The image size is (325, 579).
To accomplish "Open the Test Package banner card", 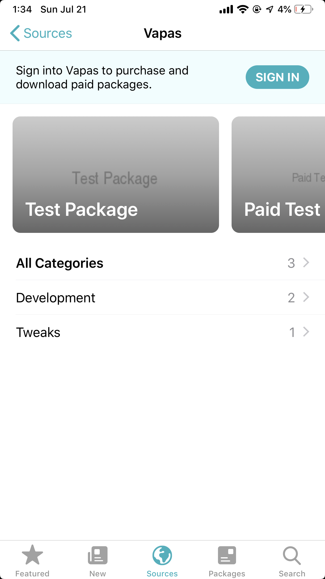I will [116, 174].
